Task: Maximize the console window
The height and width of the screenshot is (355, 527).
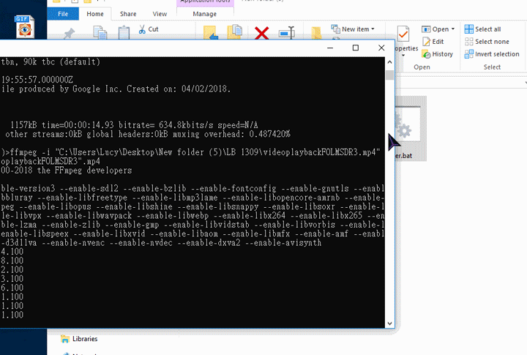Action: point(356,48)
